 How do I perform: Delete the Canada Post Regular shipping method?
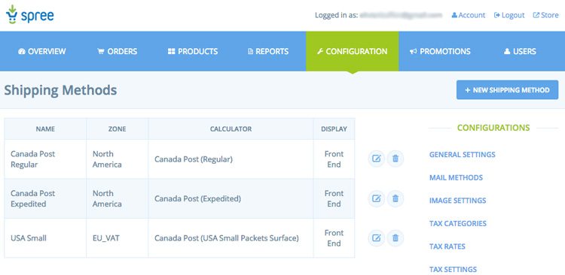[395, 159]
